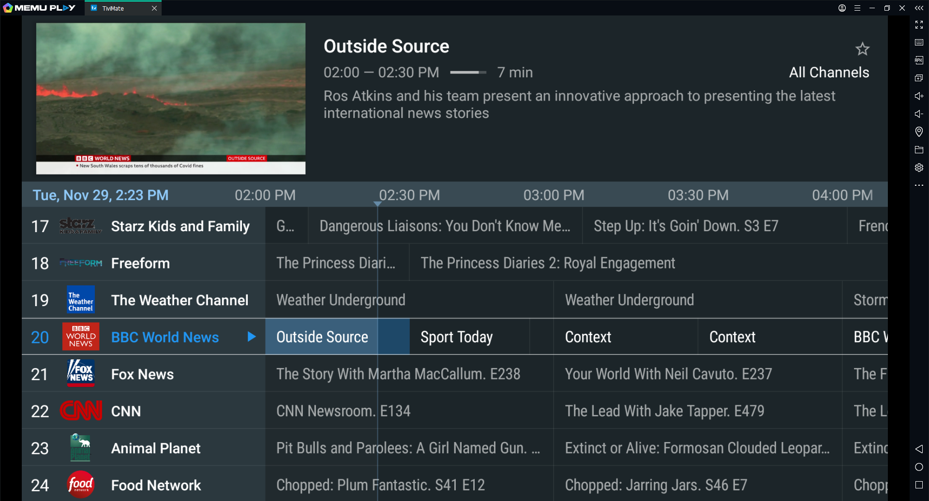Click the BBC World News play arrow
The image size is (929, 501).
(251, 337)
